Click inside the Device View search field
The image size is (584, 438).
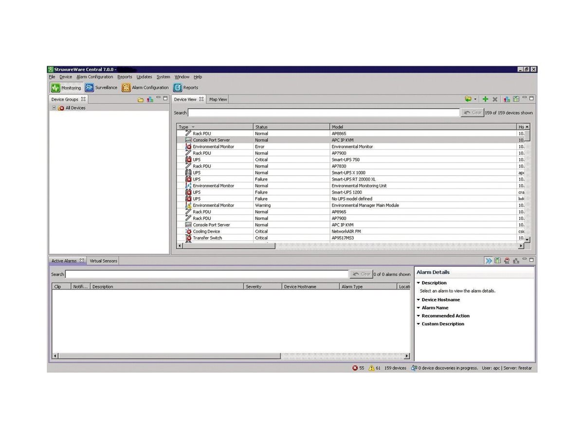(x=316, y=112)
